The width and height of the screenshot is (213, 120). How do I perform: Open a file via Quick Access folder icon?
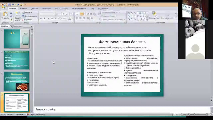coord(21,4)
